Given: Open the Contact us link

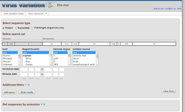Looking at the screenshot, I should pyautogui.click(x=170, y=8).
